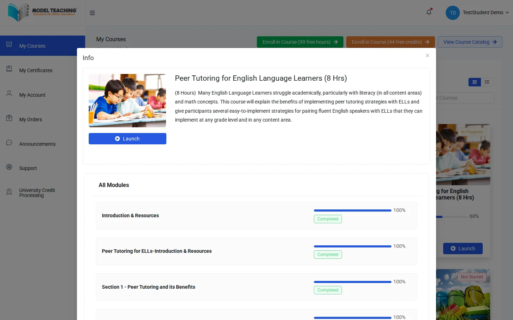The height and width of the screenshot is (320, 513).
Task: Click the In Progress badge on course card
Action: (472, 132)
